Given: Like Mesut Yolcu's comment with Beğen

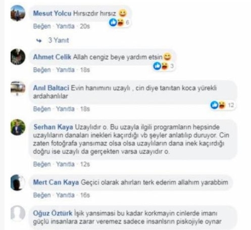Looking at the screenshot, I should coord(42,26).
